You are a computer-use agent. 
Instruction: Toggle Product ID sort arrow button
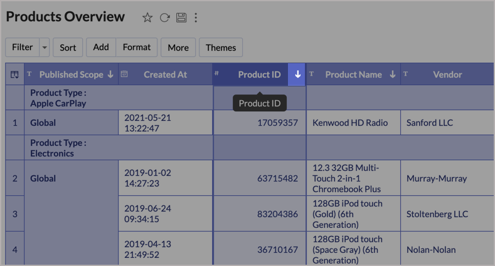coord(297,74)
